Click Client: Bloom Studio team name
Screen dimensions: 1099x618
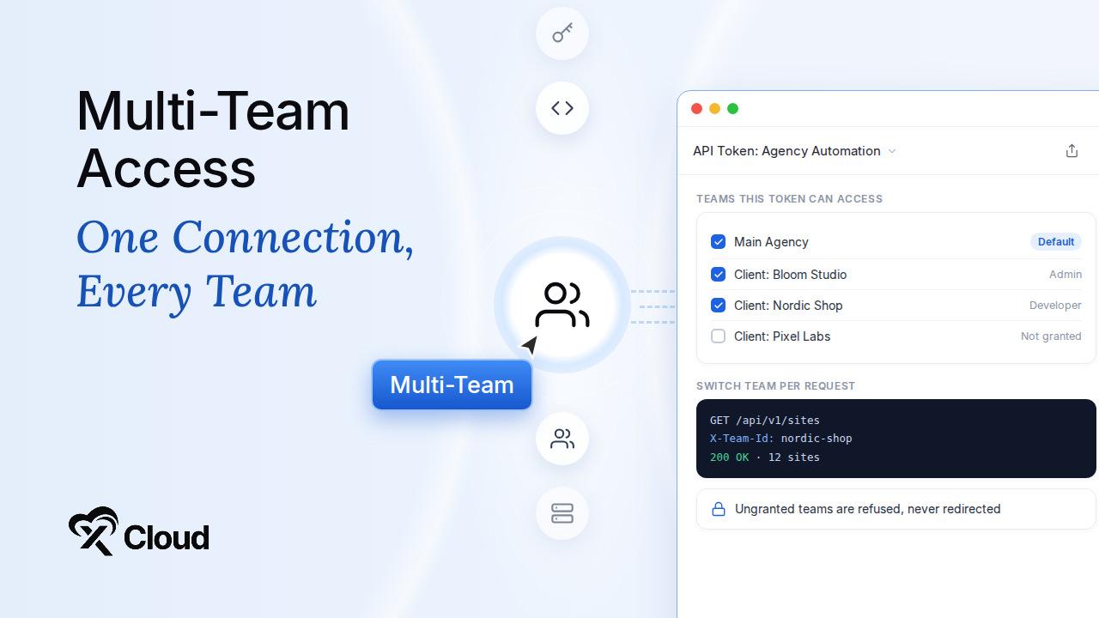(x=790, y=275)
